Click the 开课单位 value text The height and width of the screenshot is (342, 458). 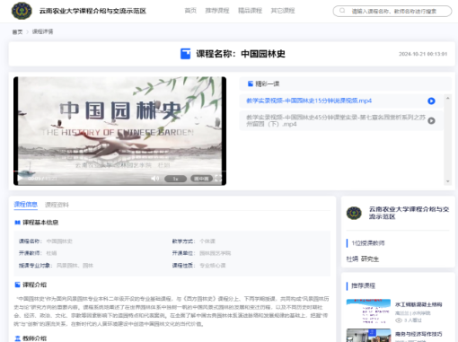coord(215,253)
